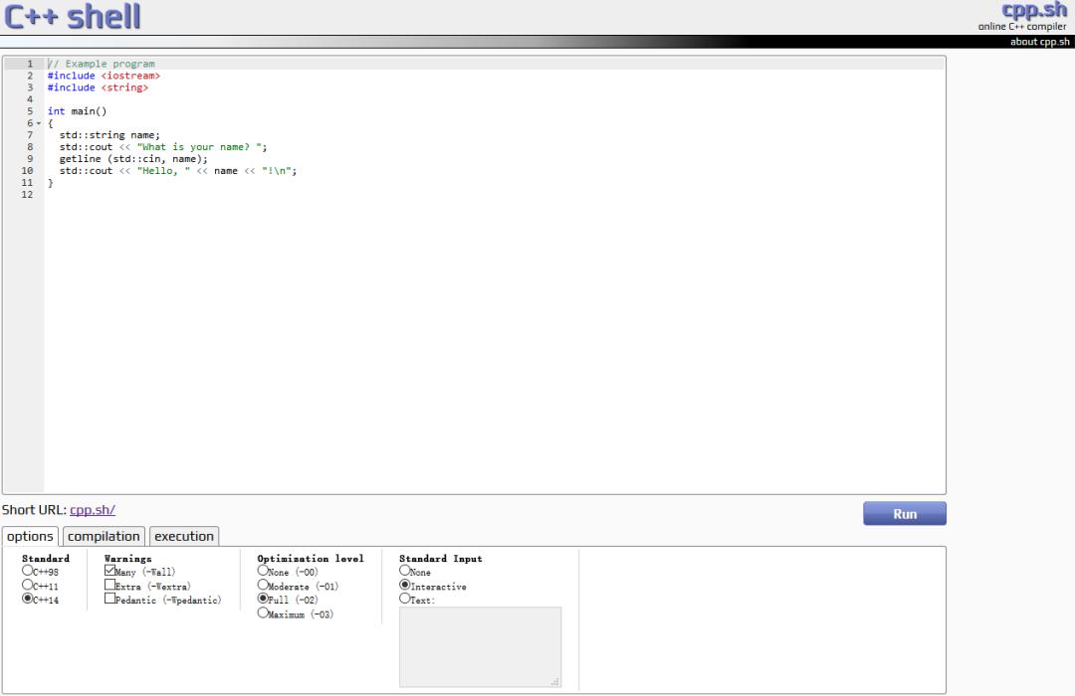This screenshot has height=696, width=1075.
Task: Click the closing brace on line 11
Action: [x=50, y=183]
